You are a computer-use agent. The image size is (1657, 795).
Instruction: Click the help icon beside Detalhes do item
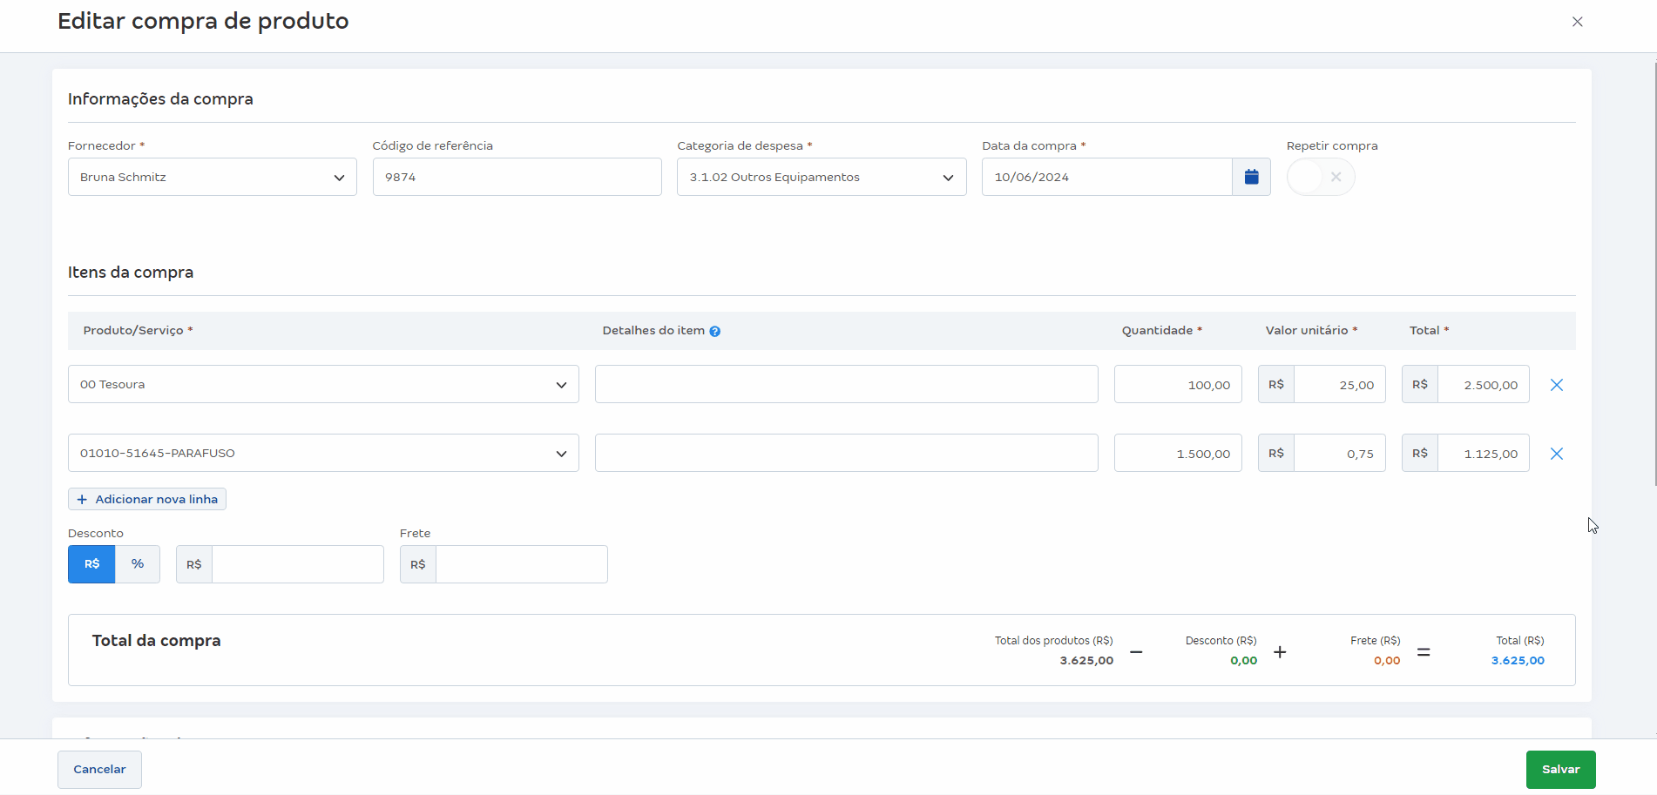click(x=714, y=331)
